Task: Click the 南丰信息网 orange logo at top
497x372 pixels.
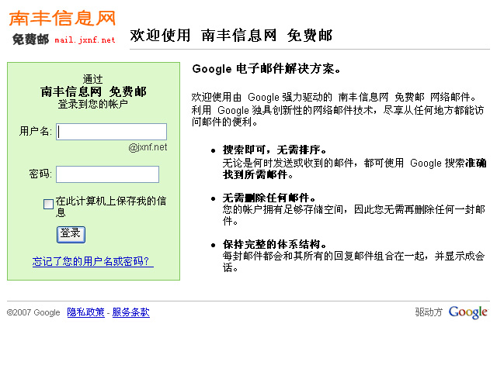Action: (62, 18)
